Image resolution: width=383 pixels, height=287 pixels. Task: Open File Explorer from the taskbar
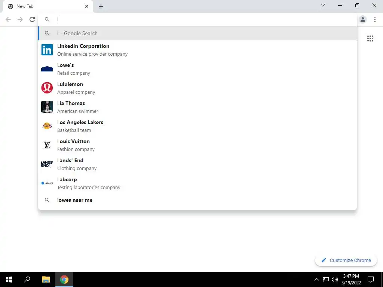pyautogui.click(x=46, y=280)
